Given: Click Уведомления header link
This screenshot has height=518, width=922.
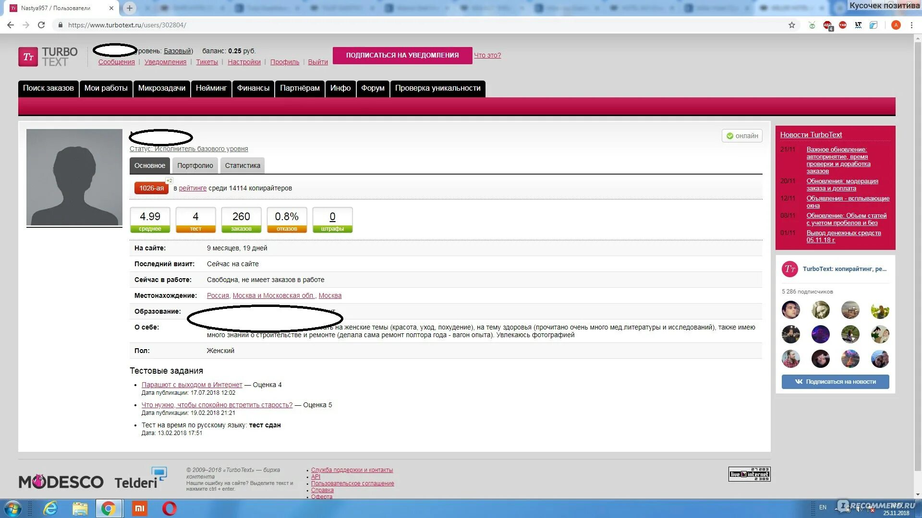Looking at the screenshot, I should pos(164,61).
